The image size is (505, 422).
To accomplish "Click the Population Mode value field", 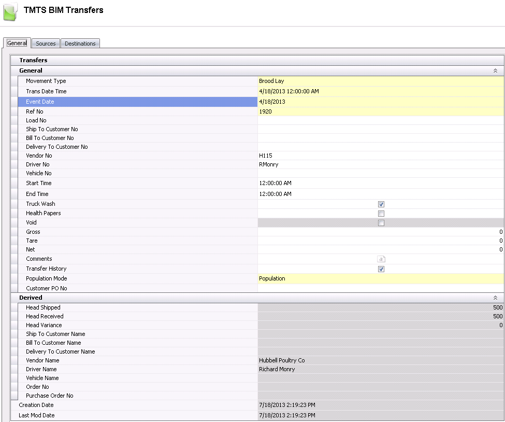I will [380, 279].
